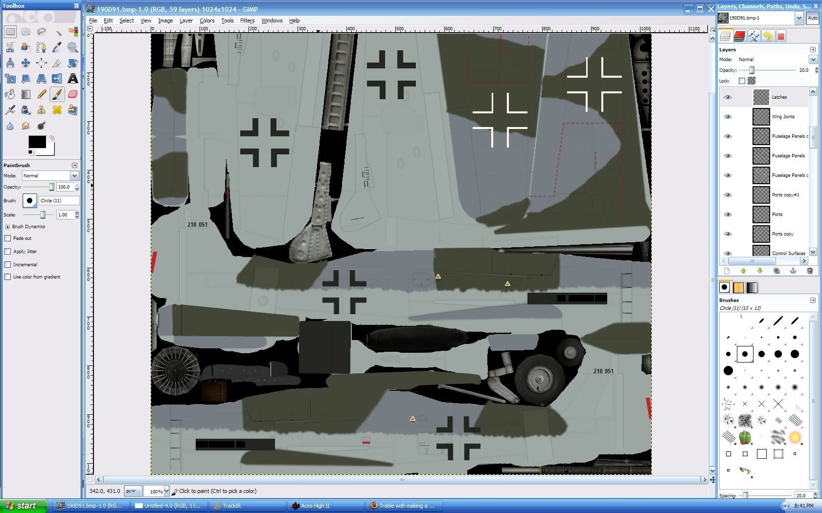Select the Measure compass tool
This screenshot has width=822, height=513.
[x=10, y=63]
